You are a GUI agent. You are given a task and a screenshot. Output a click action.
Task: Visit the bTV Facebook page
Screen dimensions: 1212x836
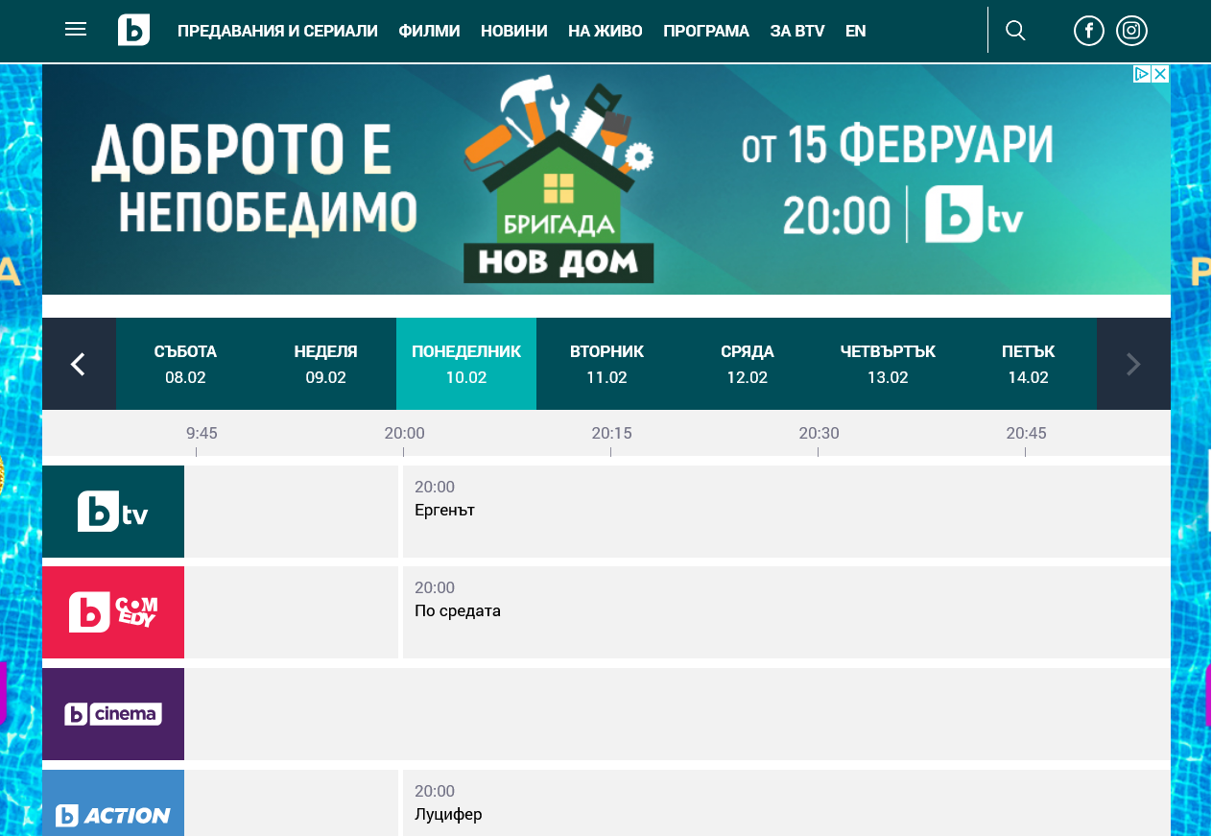coord(1089,31)
